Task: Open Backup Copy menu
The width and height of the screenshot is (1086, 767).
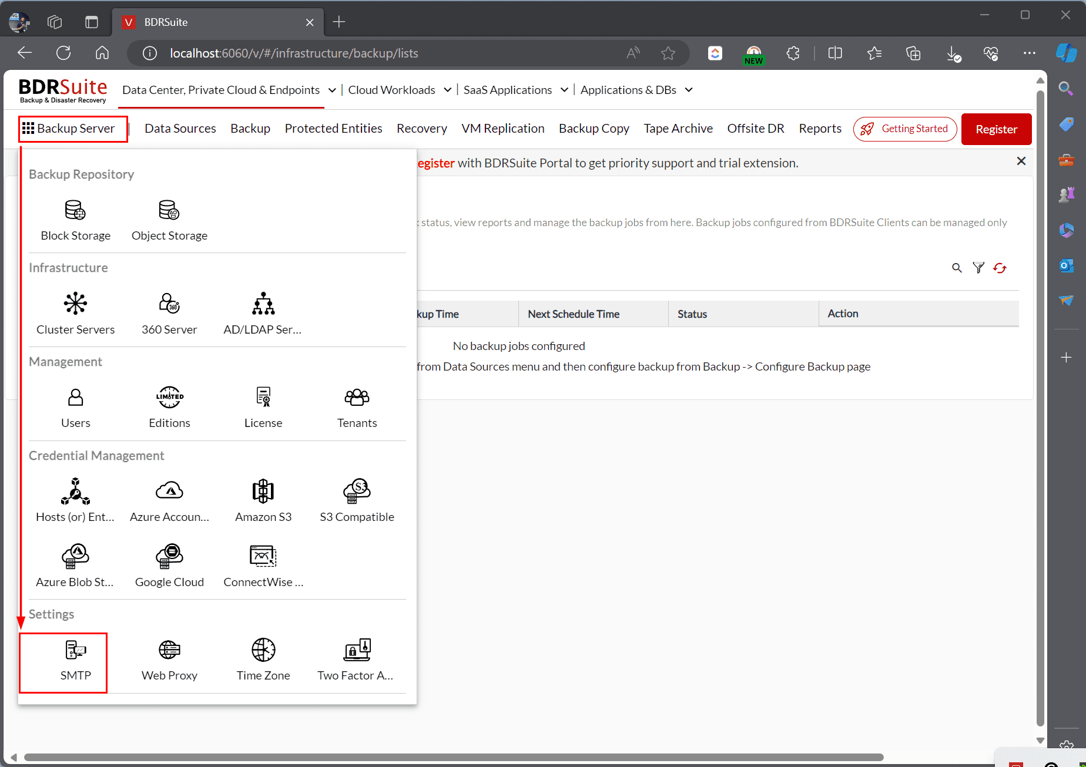Action: (594, 129)
